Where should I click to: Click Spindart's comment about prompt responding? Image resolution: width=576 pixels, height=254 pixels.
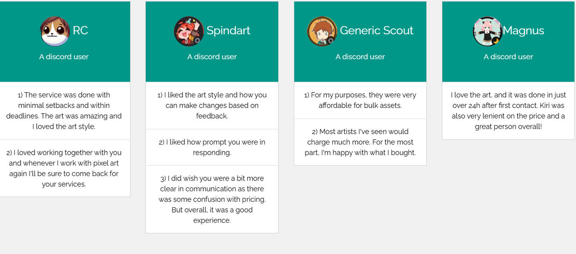212,147
